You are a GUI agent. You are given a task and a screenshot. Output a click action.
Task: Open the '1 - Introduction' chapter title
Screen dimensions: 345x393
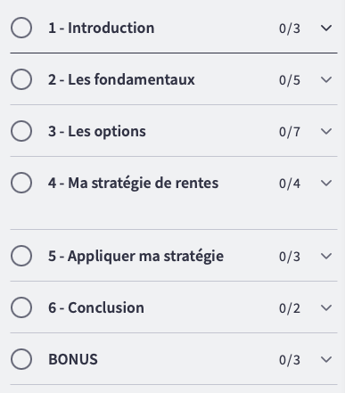click(x=102, y=28)
